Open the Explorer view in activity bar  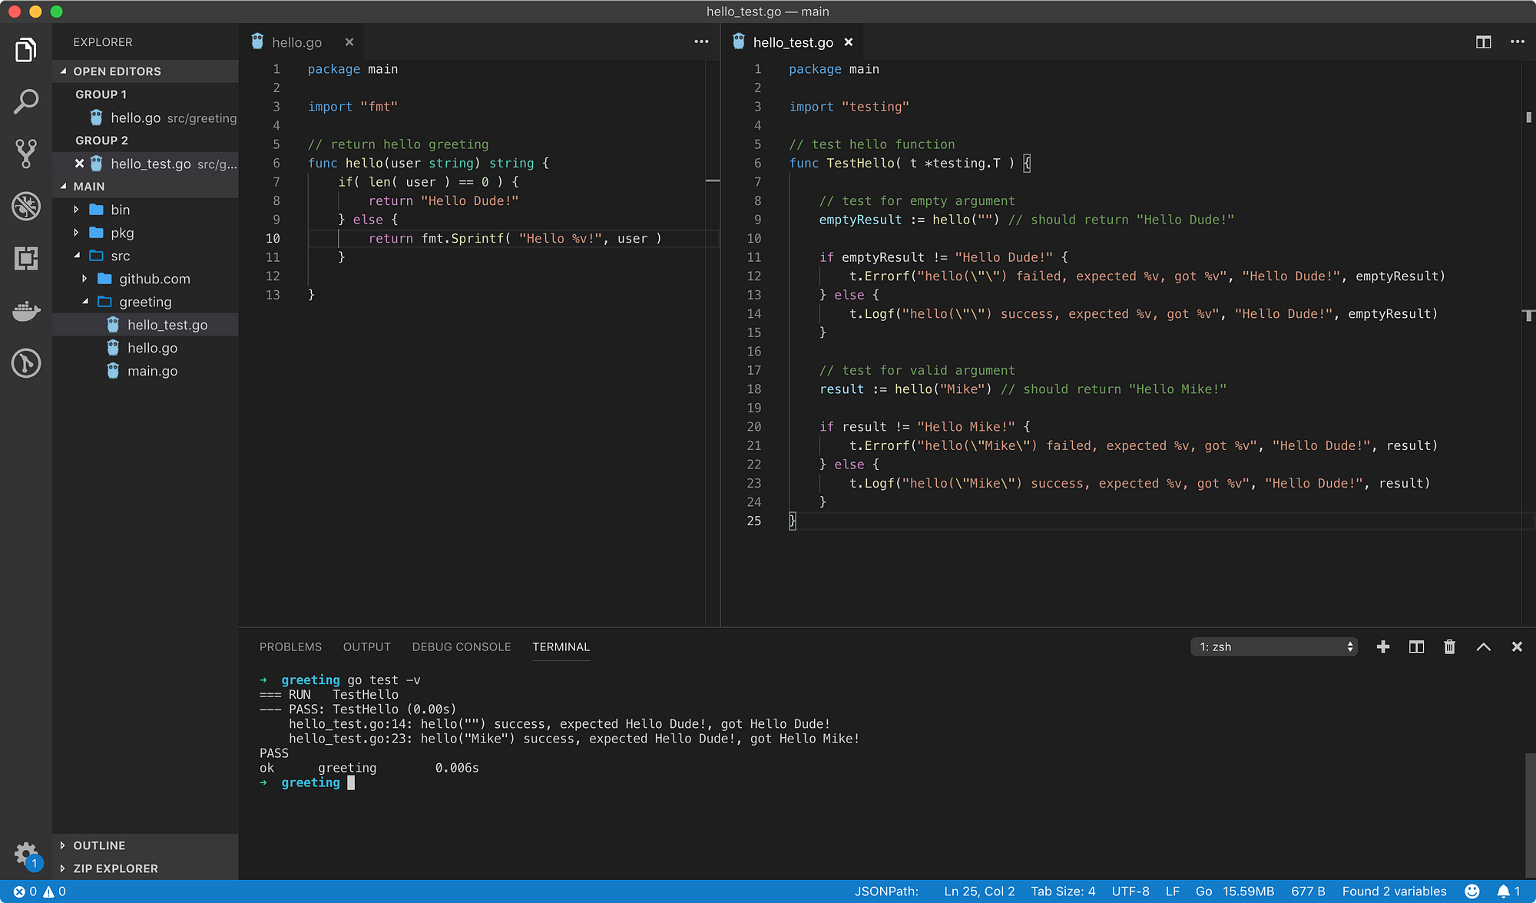(x=26, y=50)
